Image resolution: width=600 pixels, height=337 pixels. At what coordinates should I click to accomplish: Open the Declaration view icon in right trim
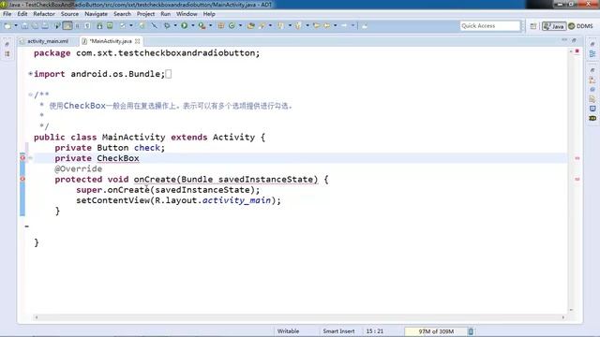[x=592, y=99]
